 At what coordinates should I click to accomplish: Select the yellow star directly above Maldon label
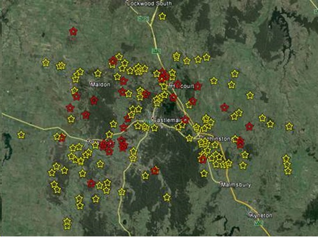(x=98, y=73)
